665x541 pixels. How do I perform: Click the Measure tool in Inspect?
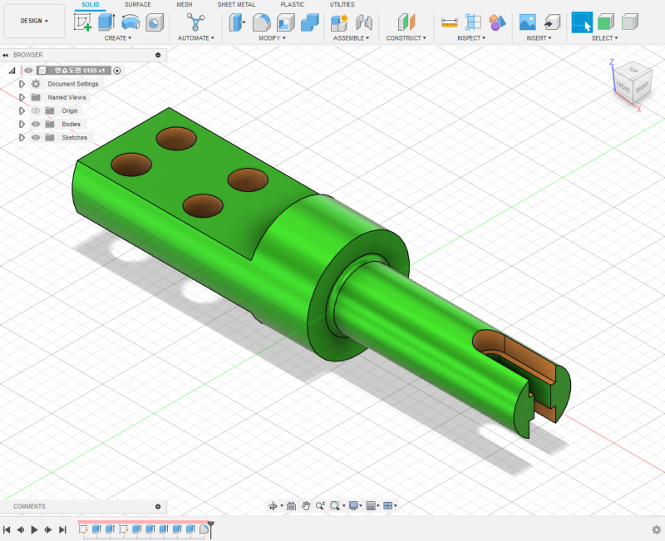449,22
